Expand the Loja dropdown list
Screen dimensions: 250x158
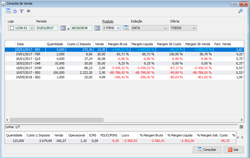[x=32, y=28]
